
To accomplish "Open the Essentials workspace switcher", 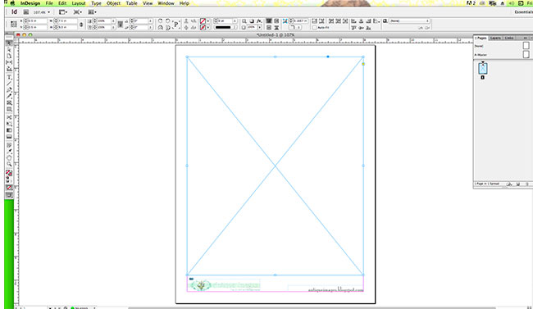I will [523, 12].
